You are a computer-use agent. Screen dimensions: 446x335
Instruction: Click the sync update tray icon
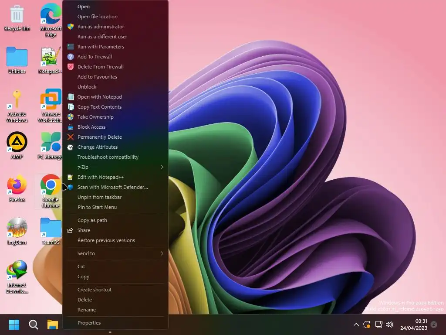[x=367, y=325]
